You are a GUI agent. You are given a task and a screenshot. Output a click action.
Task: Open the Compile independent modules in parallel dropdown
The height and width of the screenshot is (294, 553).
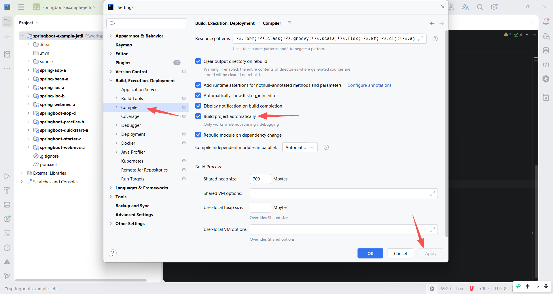coord(300,147)
